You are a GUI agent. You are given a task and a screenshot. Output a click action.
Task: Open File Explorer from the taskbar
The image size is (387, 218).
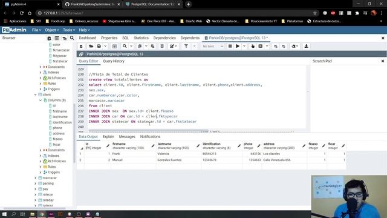[32, 214]
